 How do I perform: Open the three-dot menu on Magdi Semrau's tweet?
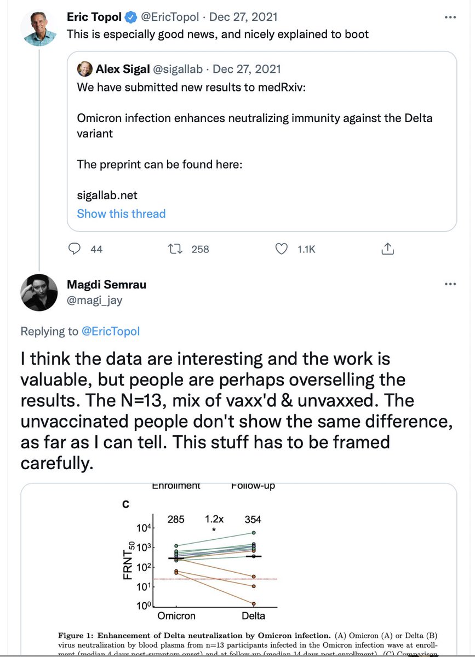(x=450, y=285)
